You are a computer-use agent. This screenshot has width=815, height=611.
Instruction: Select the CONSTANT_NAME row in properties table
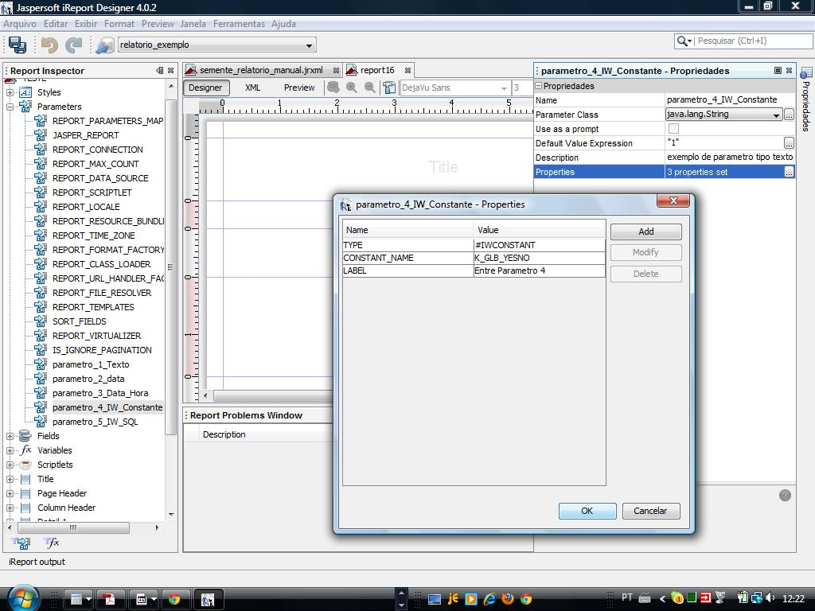(x=474, y=258)
